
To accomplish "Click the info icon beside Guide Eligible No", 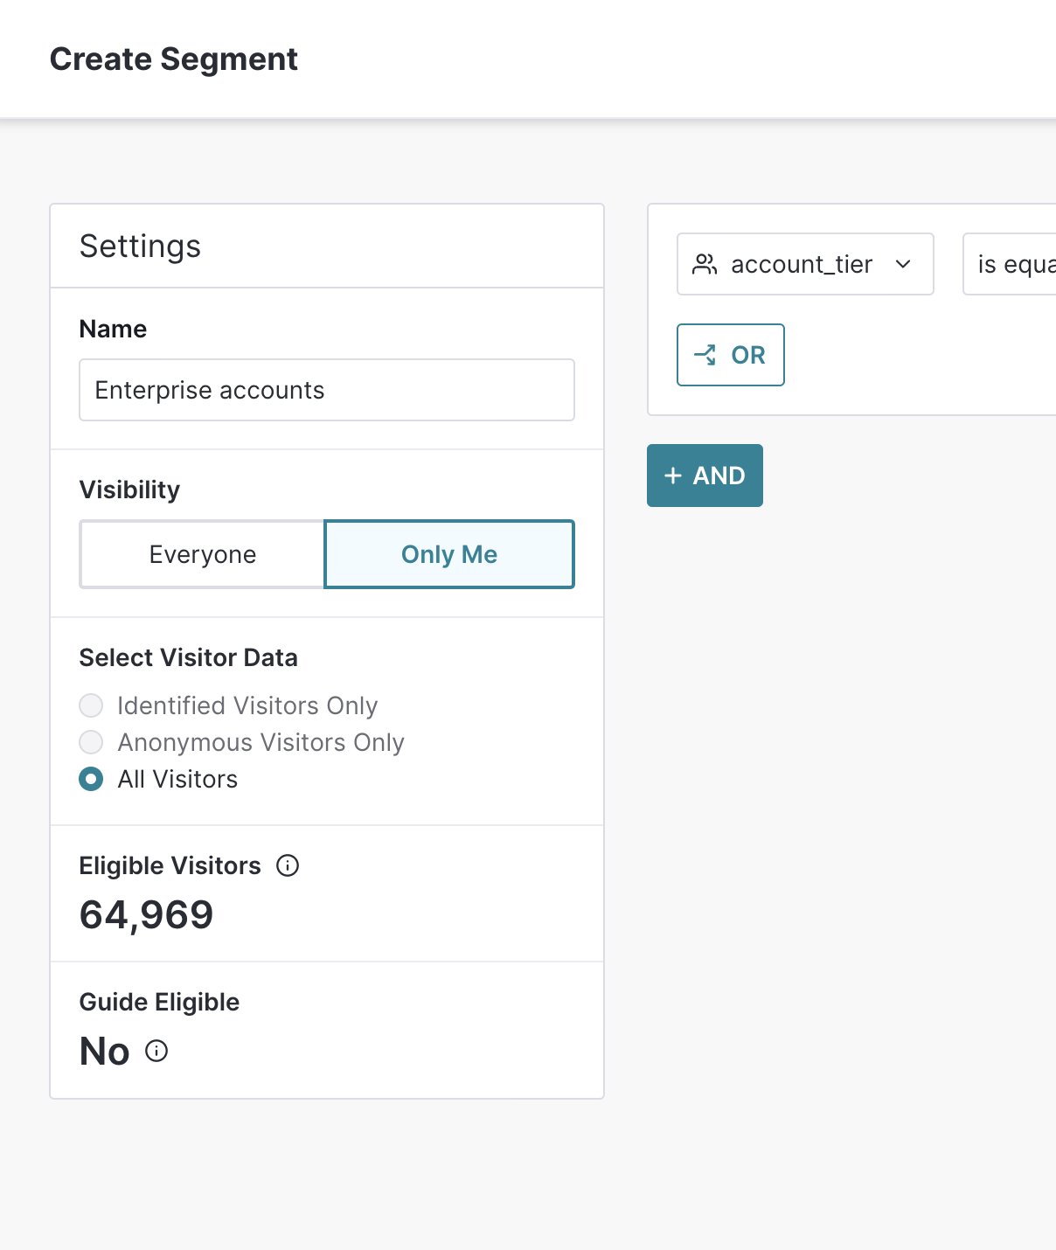I will [156, 1051].
